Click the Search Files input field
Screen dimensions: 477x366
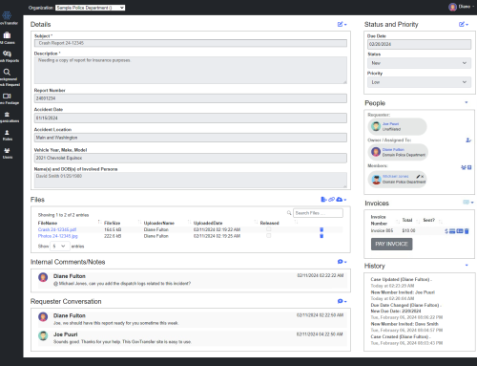[x=318, y=213]
